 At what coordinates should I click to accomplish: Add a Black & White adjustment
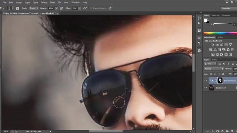(219, 50)
